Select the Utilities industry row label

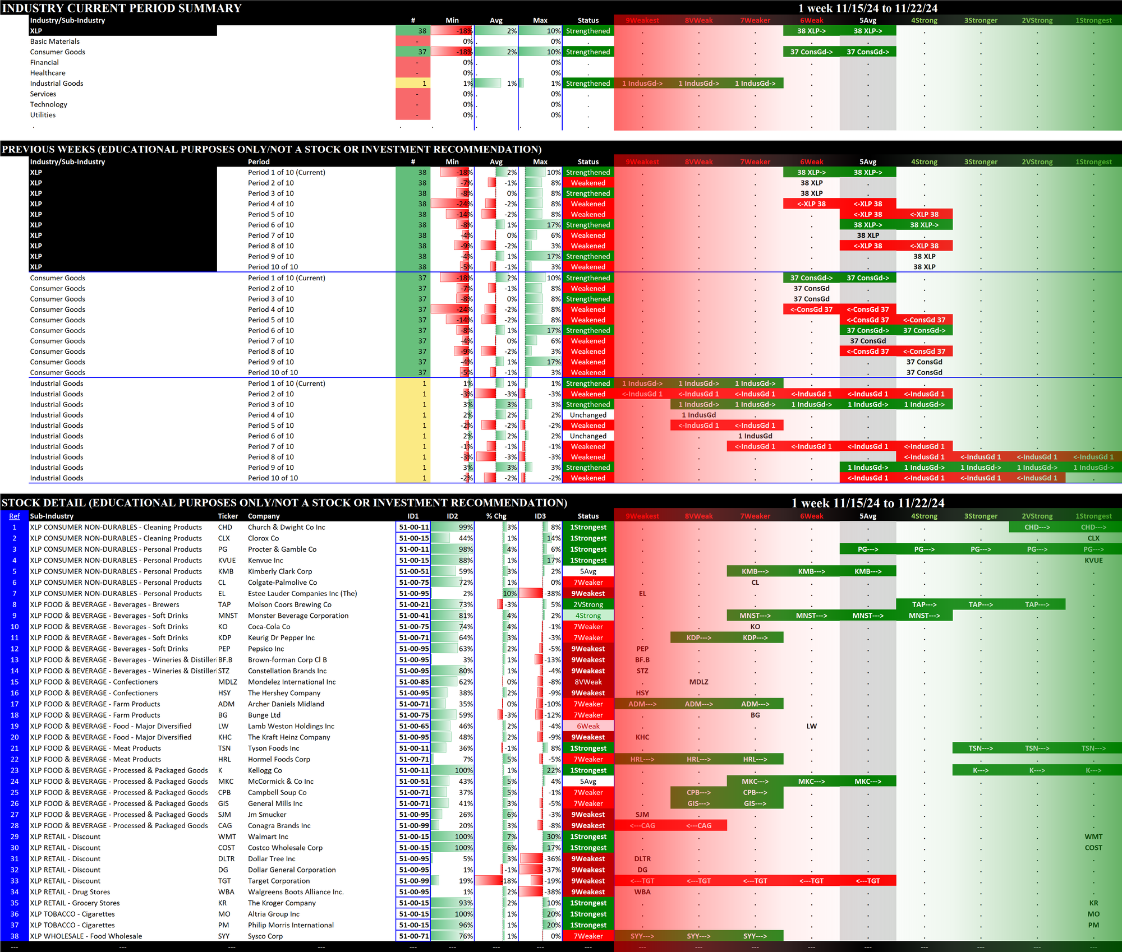coord(43,115)
